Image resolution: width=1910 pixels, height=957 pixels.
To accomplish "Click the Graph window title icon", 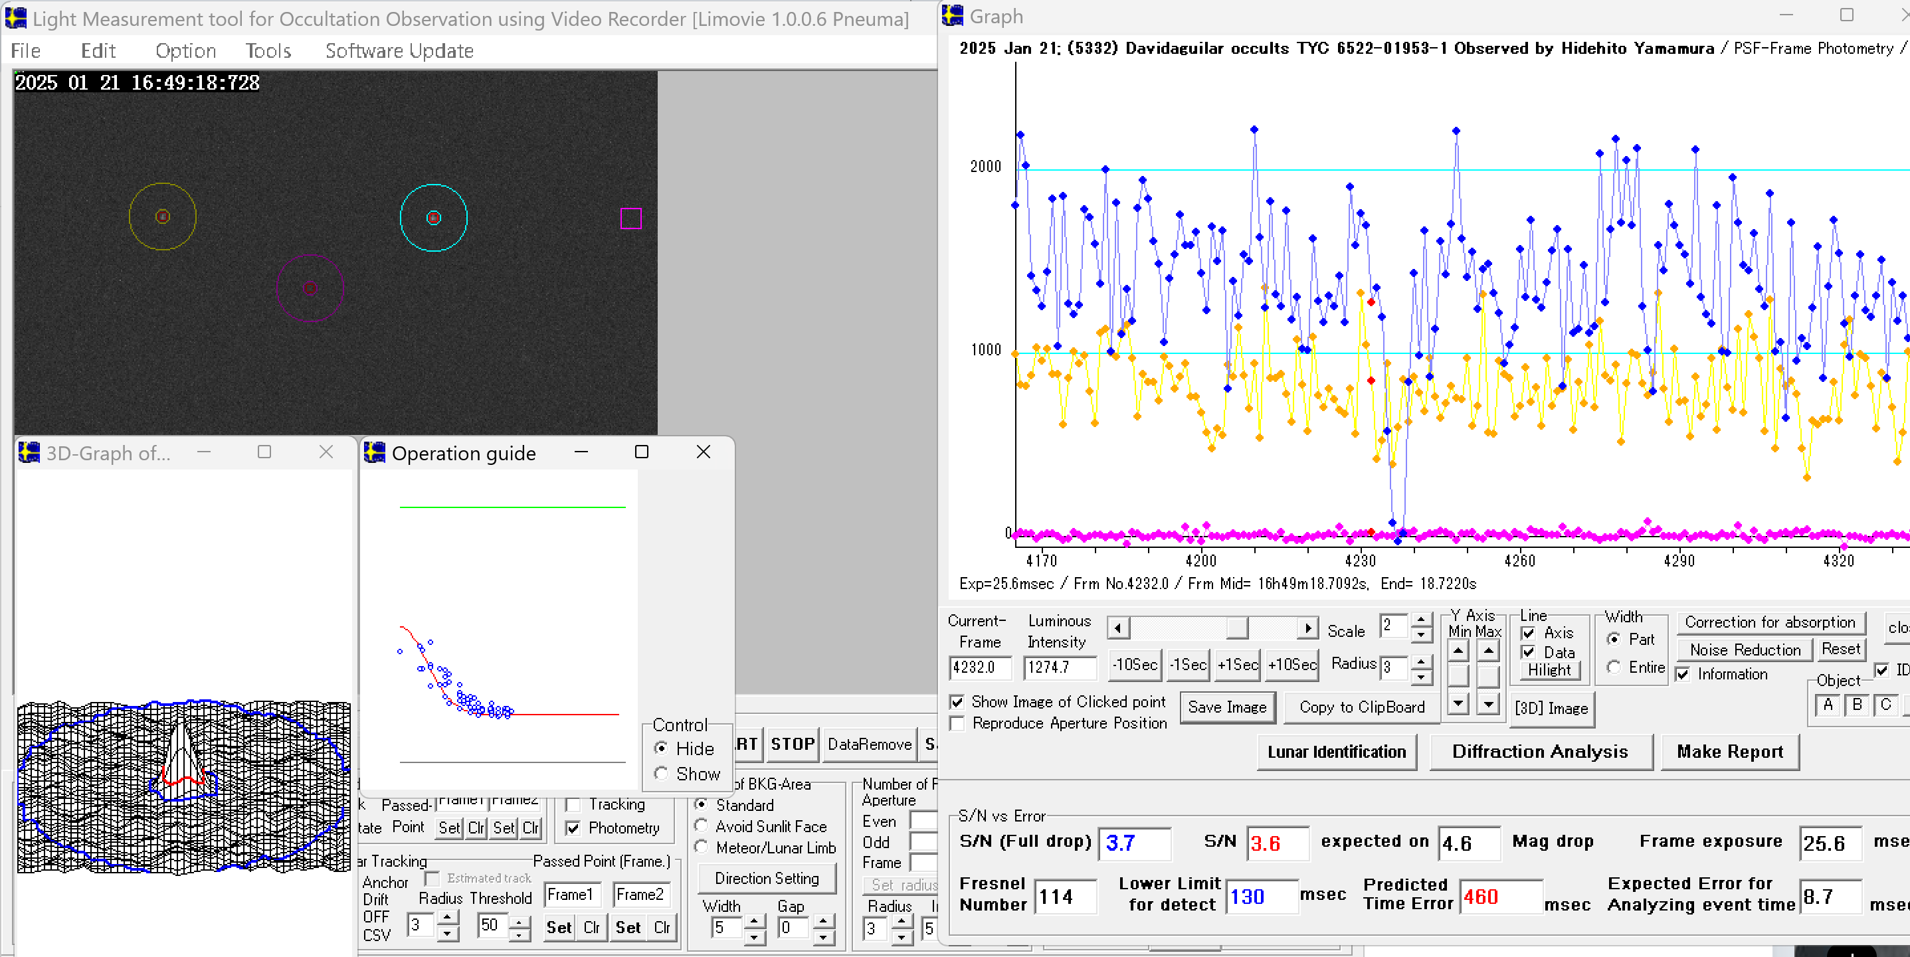I will pyautogui.click(x=953, y=15).
